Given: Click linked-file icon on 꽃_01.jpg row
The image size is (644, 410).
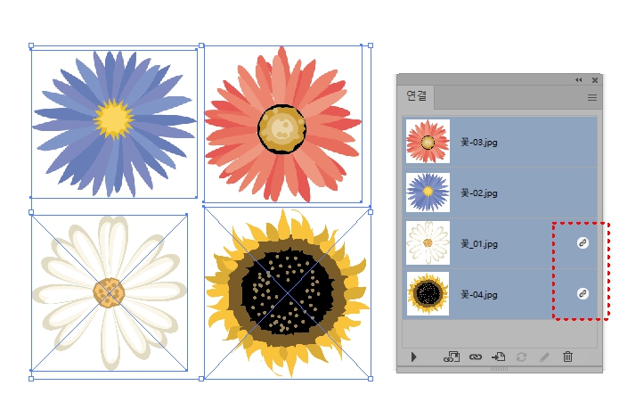Looking at the screenshot, I should (583, 242).
